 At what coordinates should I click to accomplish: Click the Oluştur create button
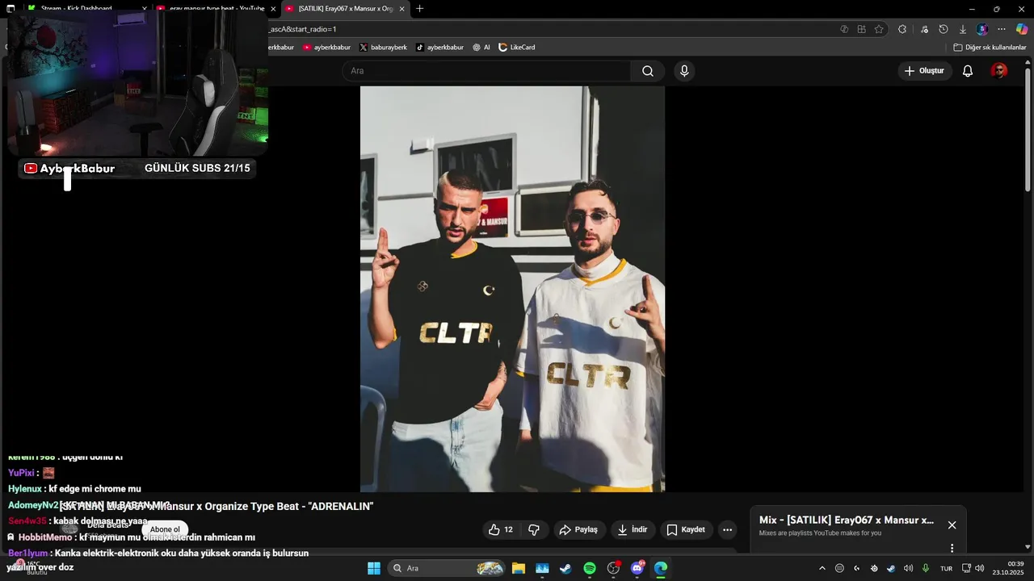pyautogui.click(x=925, y=71)
